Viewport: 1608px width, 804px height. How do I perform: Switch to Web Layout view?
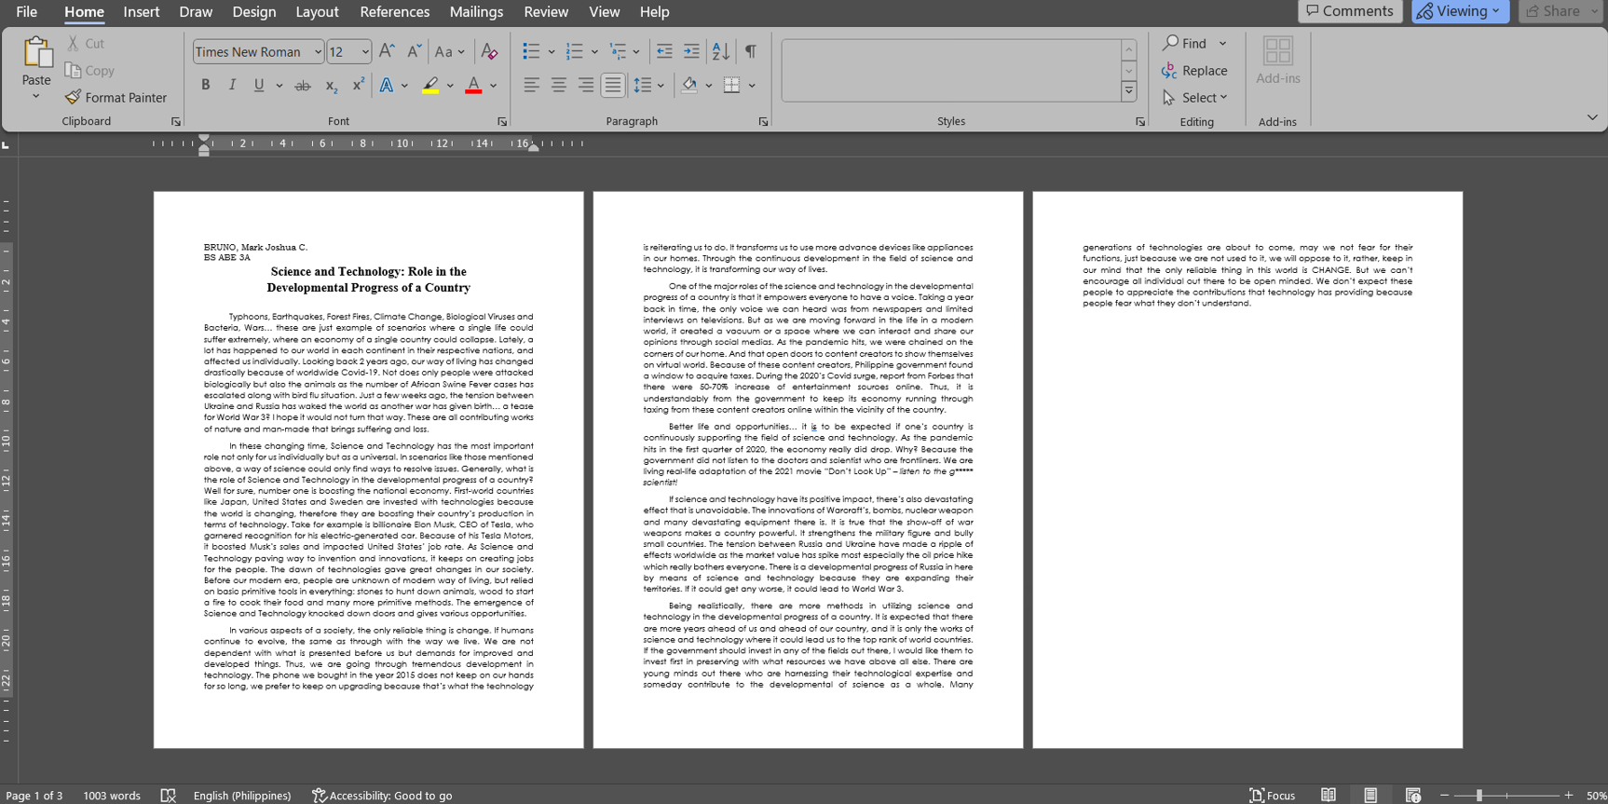click(x=1413, y=795)
